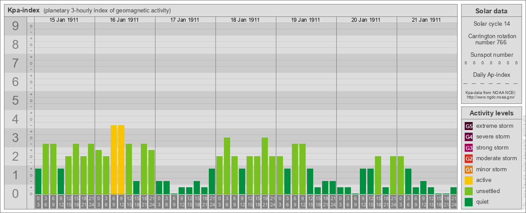Viewport: 526px width, 213px height.
Task: Click the yellow 9-12 bar on 16 Jan
Action: pyautogui.click(x=121, y=159)
